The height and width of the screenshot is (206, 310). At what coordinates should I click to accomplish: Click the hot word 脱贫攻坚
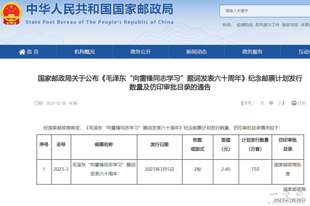[x=290, y=25]
